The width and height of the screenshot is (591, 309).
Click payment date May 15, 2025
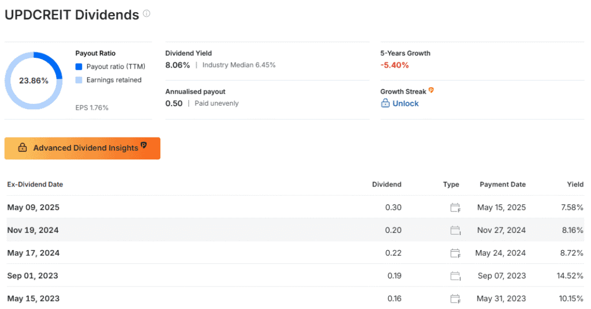(x=502, y=207)
